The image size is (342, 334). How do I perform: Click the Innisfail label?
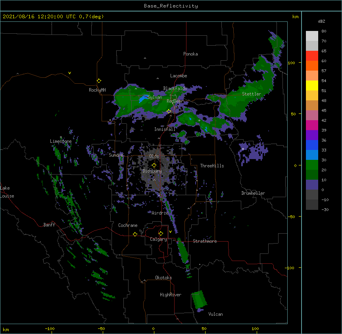coord(165,129)
